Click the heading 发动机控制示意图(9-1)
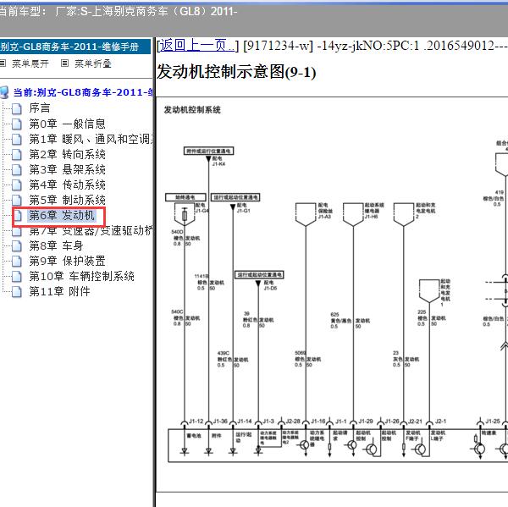 click(x=236, y=72)
